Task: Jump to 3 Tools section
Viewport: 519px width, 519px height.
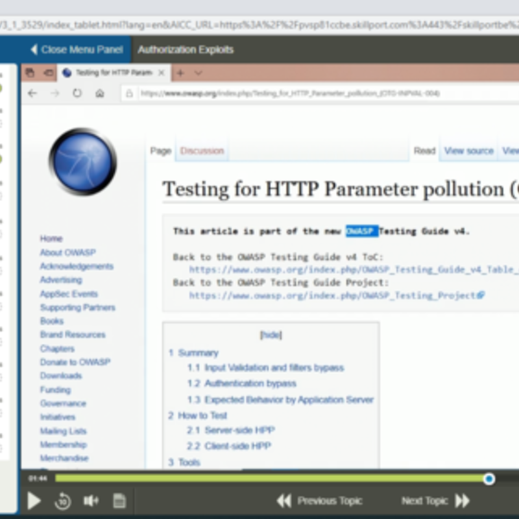Action: click(x=184, y=462)
